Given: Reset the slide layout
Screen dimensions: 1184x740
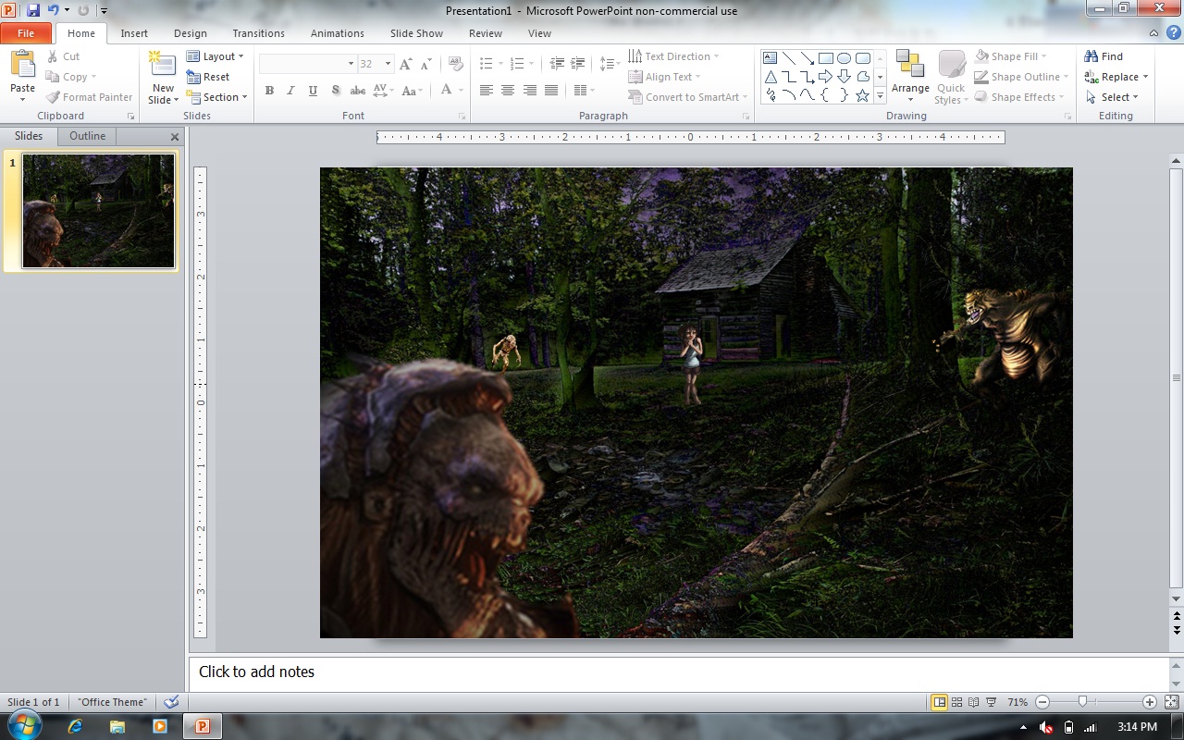Looking at the screenshot, I should tap(208, 77).
